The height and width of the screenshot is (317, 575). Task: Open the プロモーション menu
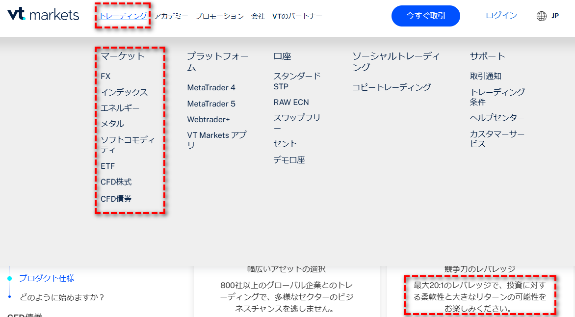pyautogui.click(x=219, y=16)
